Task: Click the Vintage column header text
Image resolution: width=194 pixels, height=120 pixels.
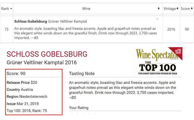Action: 170,9
